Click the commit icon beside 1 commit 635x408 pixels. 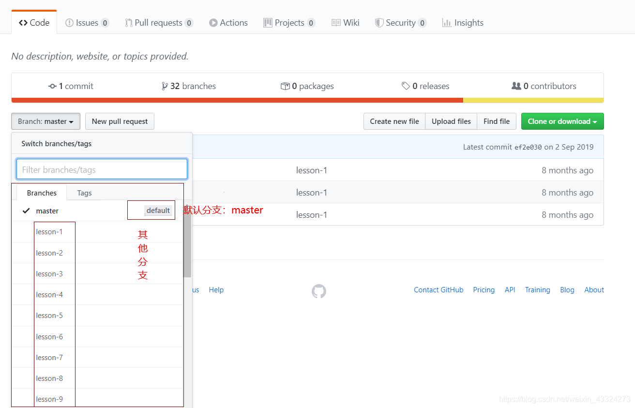click(52, 86)
